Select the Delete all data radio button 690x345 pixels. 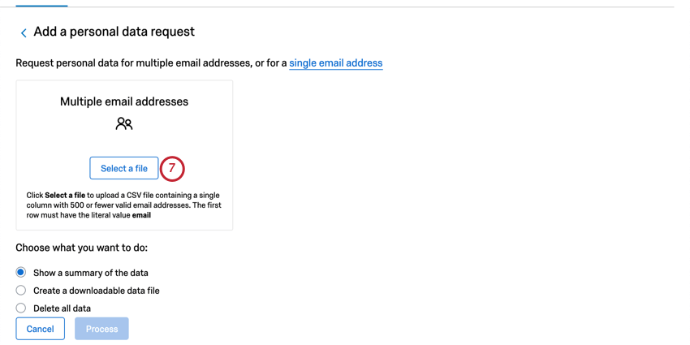[20, 308]
